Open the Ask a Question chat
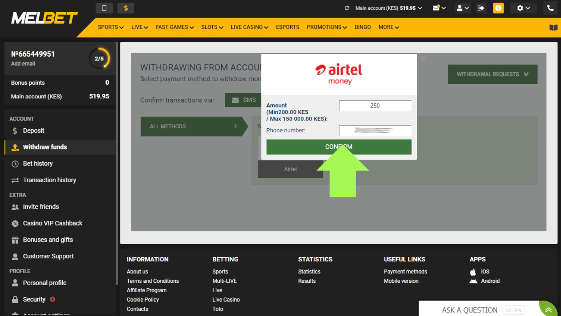This screenshot has height=316, width=561. pyautogui.click(x=469, y=310)
